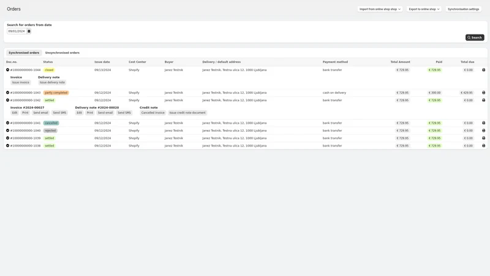Click the order date input field

17,31
